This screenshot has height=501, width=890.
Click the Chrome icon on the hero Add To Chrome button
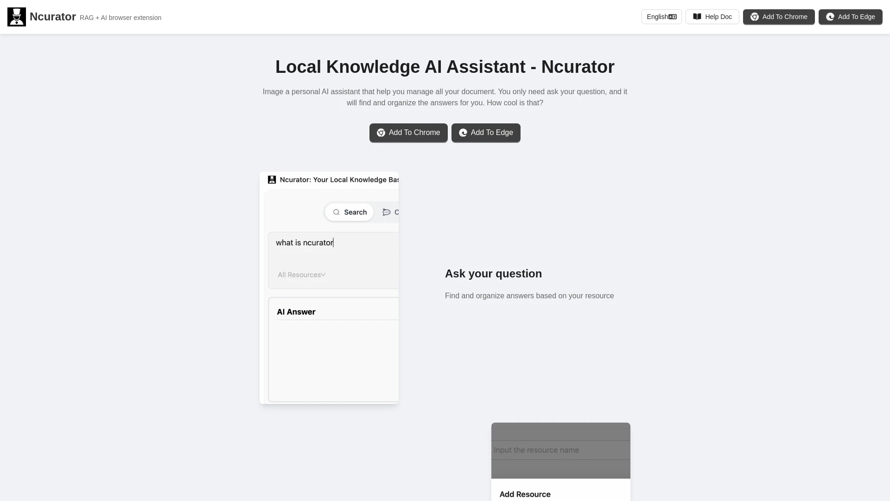381,133
